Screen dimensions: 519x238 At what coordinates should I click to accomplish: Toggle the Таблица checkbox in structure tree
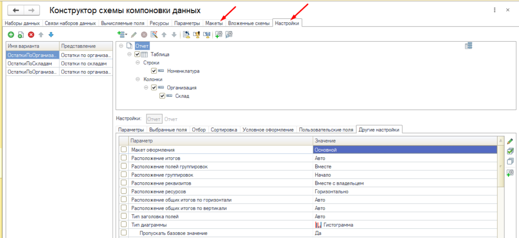(137, 54)
